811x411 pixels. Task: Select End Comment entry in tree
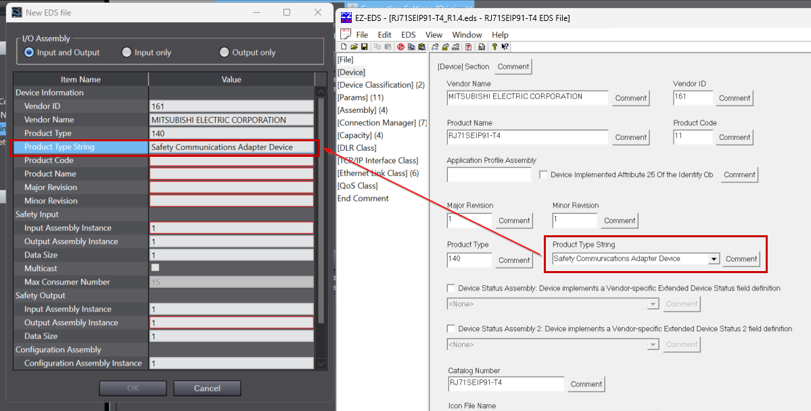click(363, 199)
